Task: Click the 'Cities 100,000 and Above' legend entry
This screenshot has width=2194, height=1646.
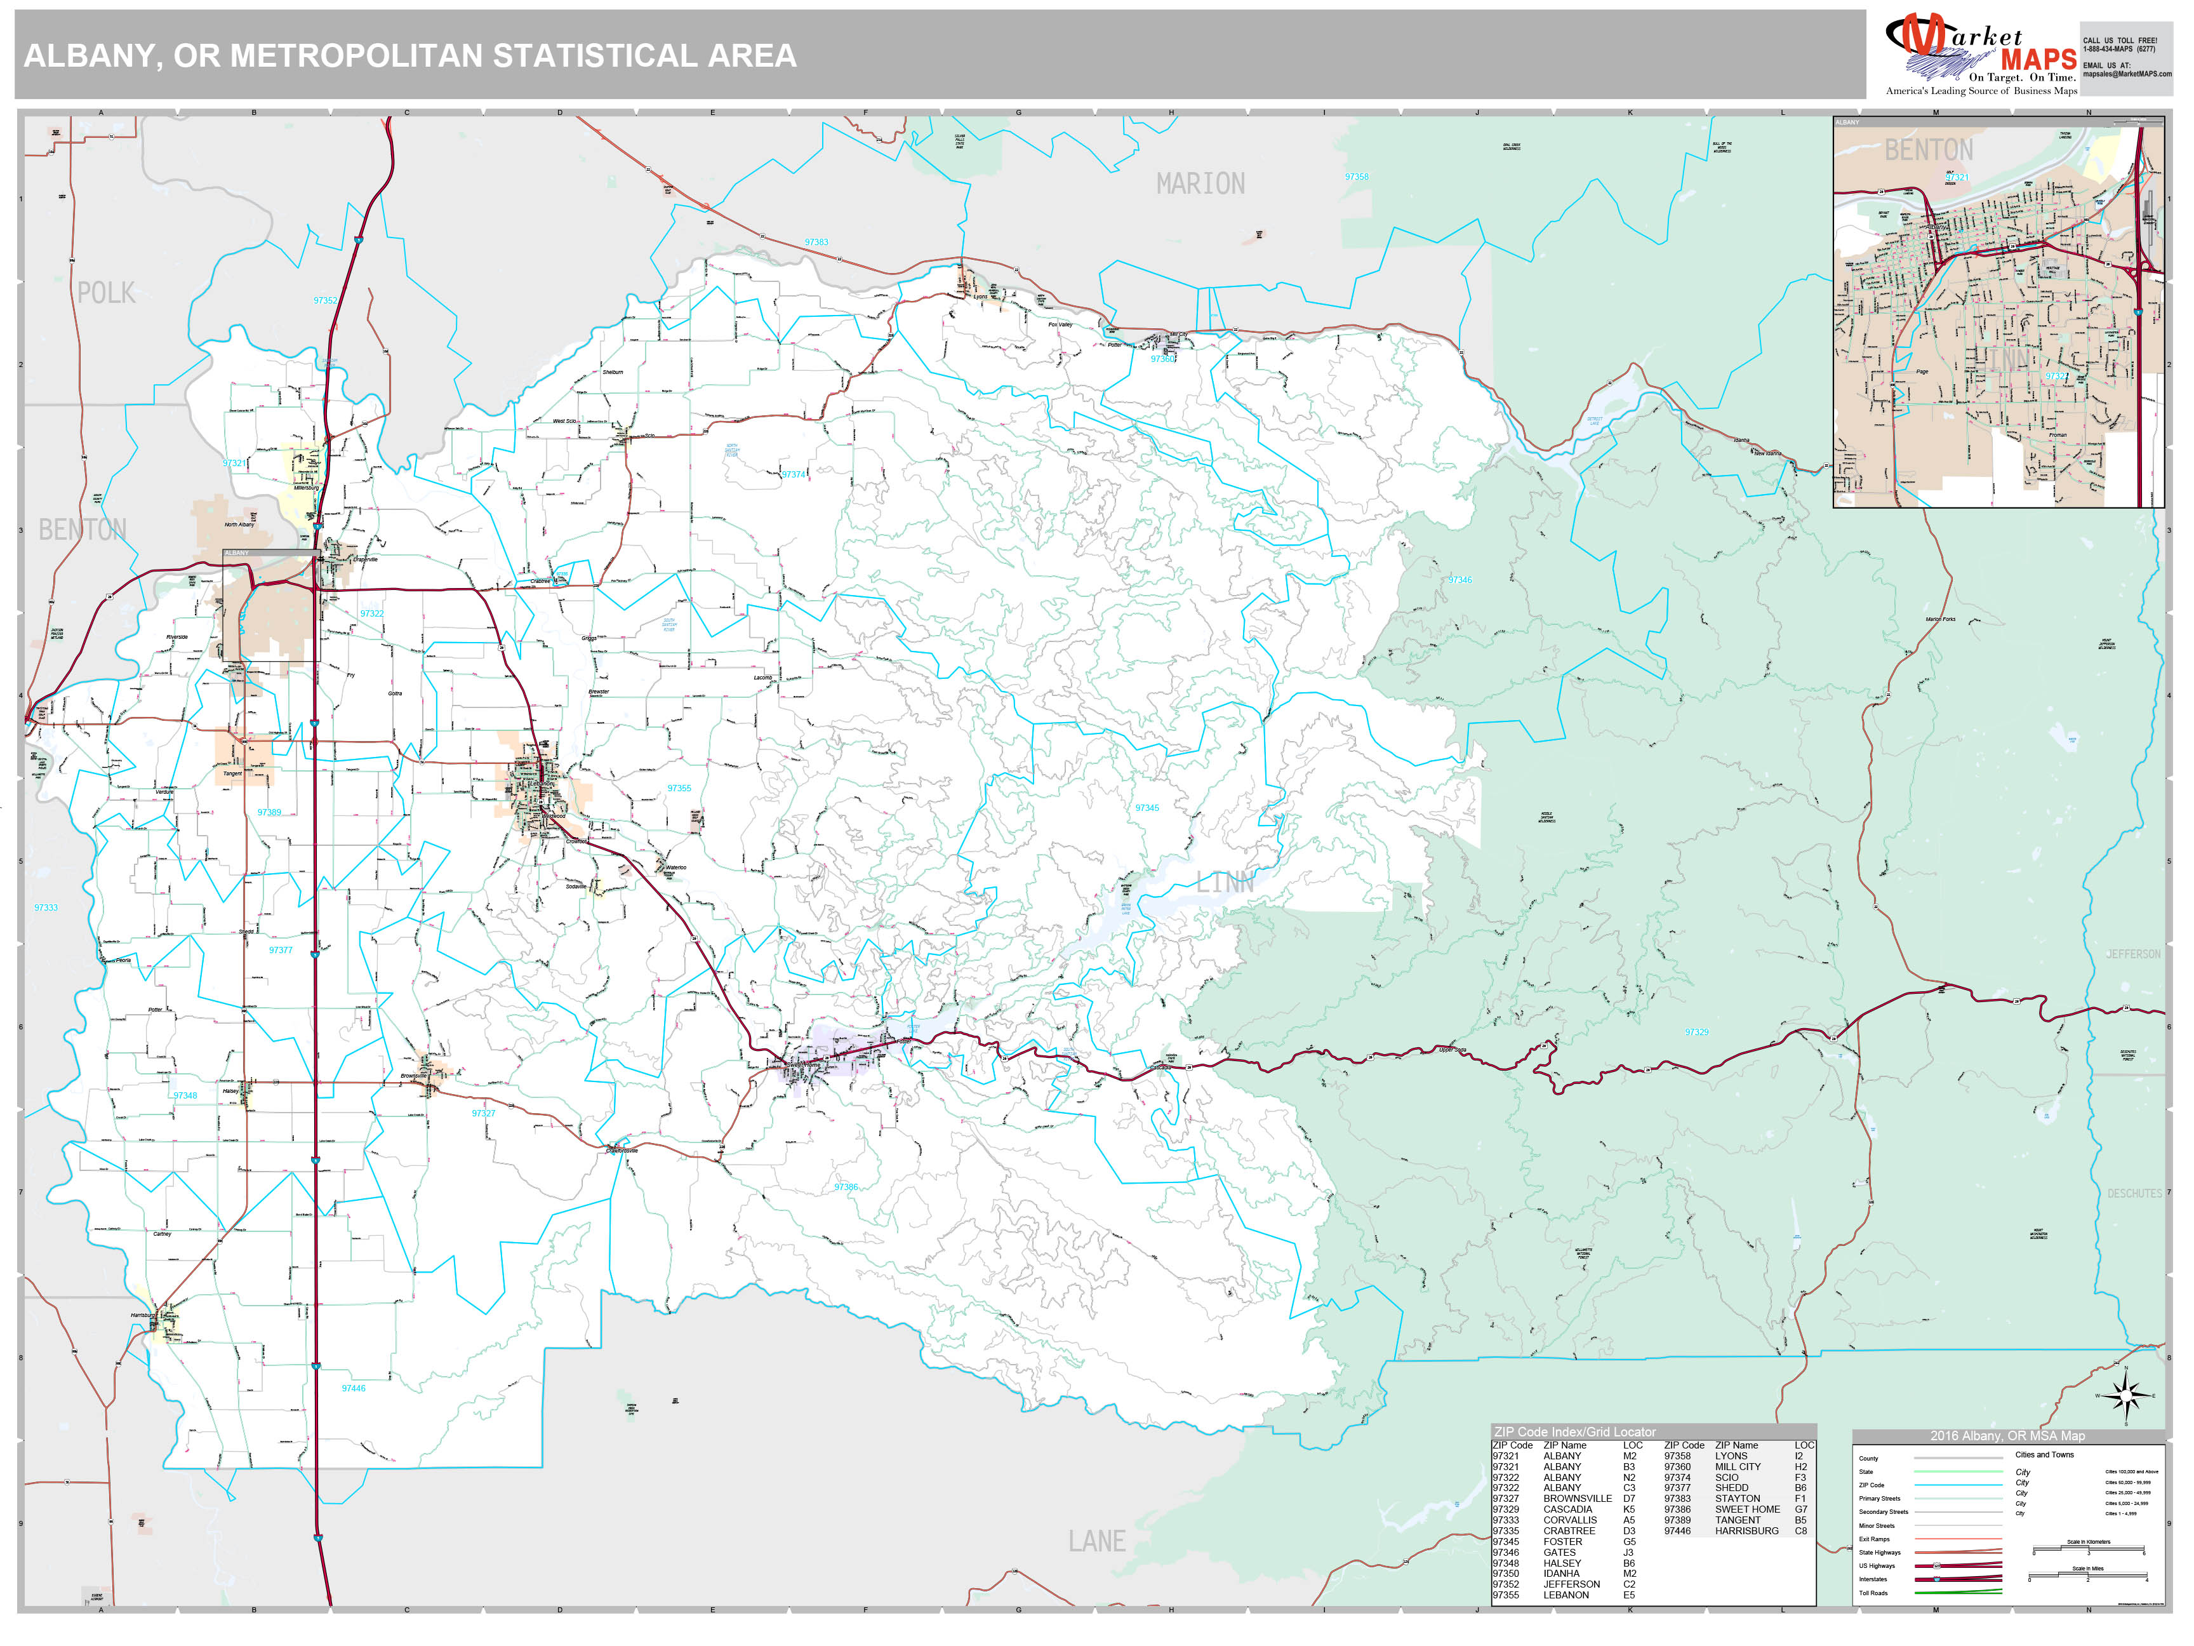Action: (x=2132, y=1471)
